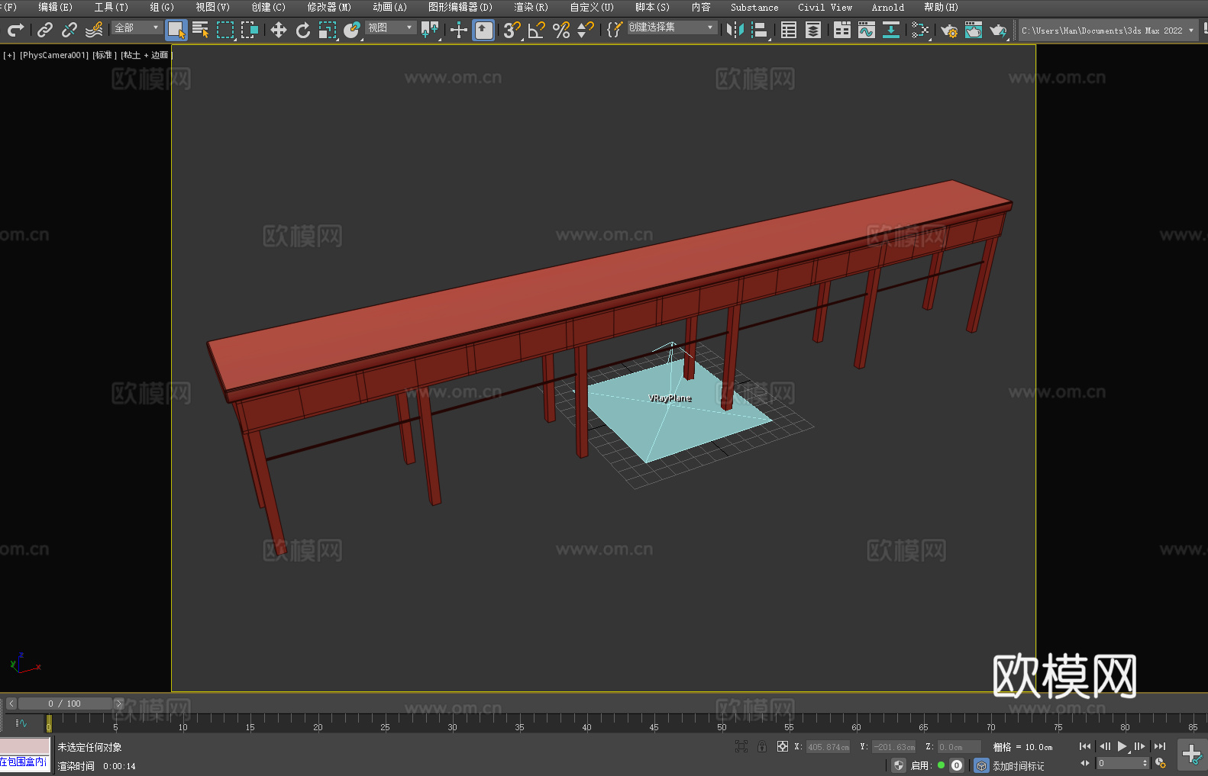
Task: Open 修改器(M) menu
Action: [329, 7]
